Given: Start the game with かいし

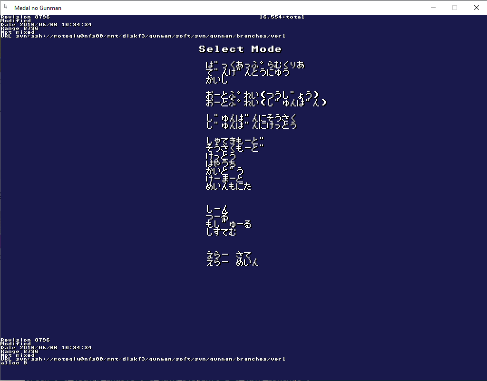Looking at the screenshot, I should tap(217, 80).
